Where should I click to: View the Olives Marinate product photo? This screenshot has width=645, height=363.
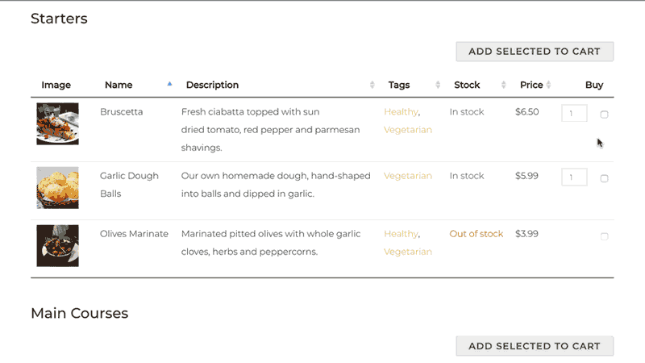point(57,245)
